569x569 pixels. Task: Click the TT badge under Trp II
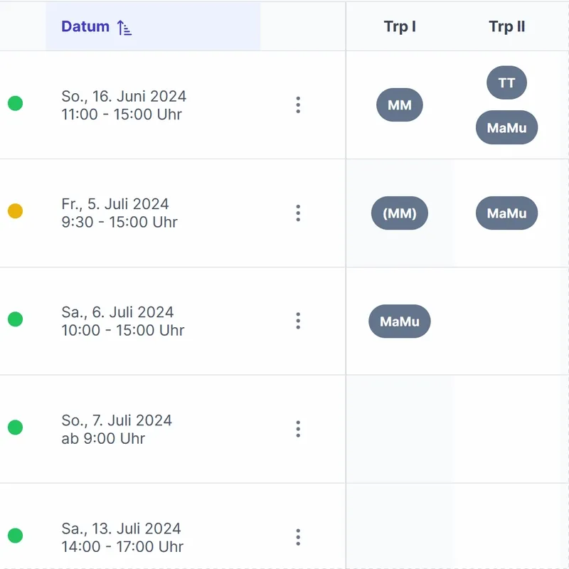point(506,83)
